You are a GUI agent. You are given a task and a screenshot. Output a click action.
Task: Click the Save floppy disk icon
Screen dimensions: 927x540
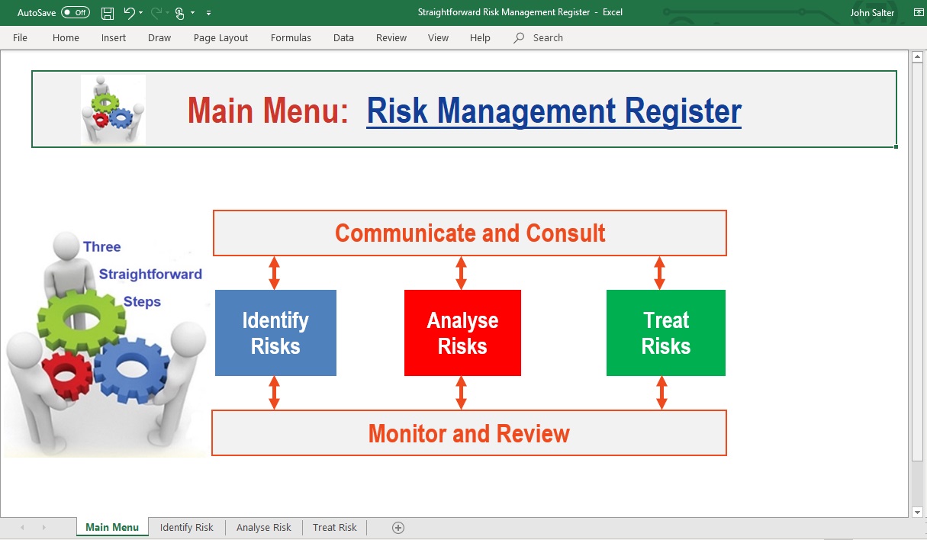click(x=108, y=13)
